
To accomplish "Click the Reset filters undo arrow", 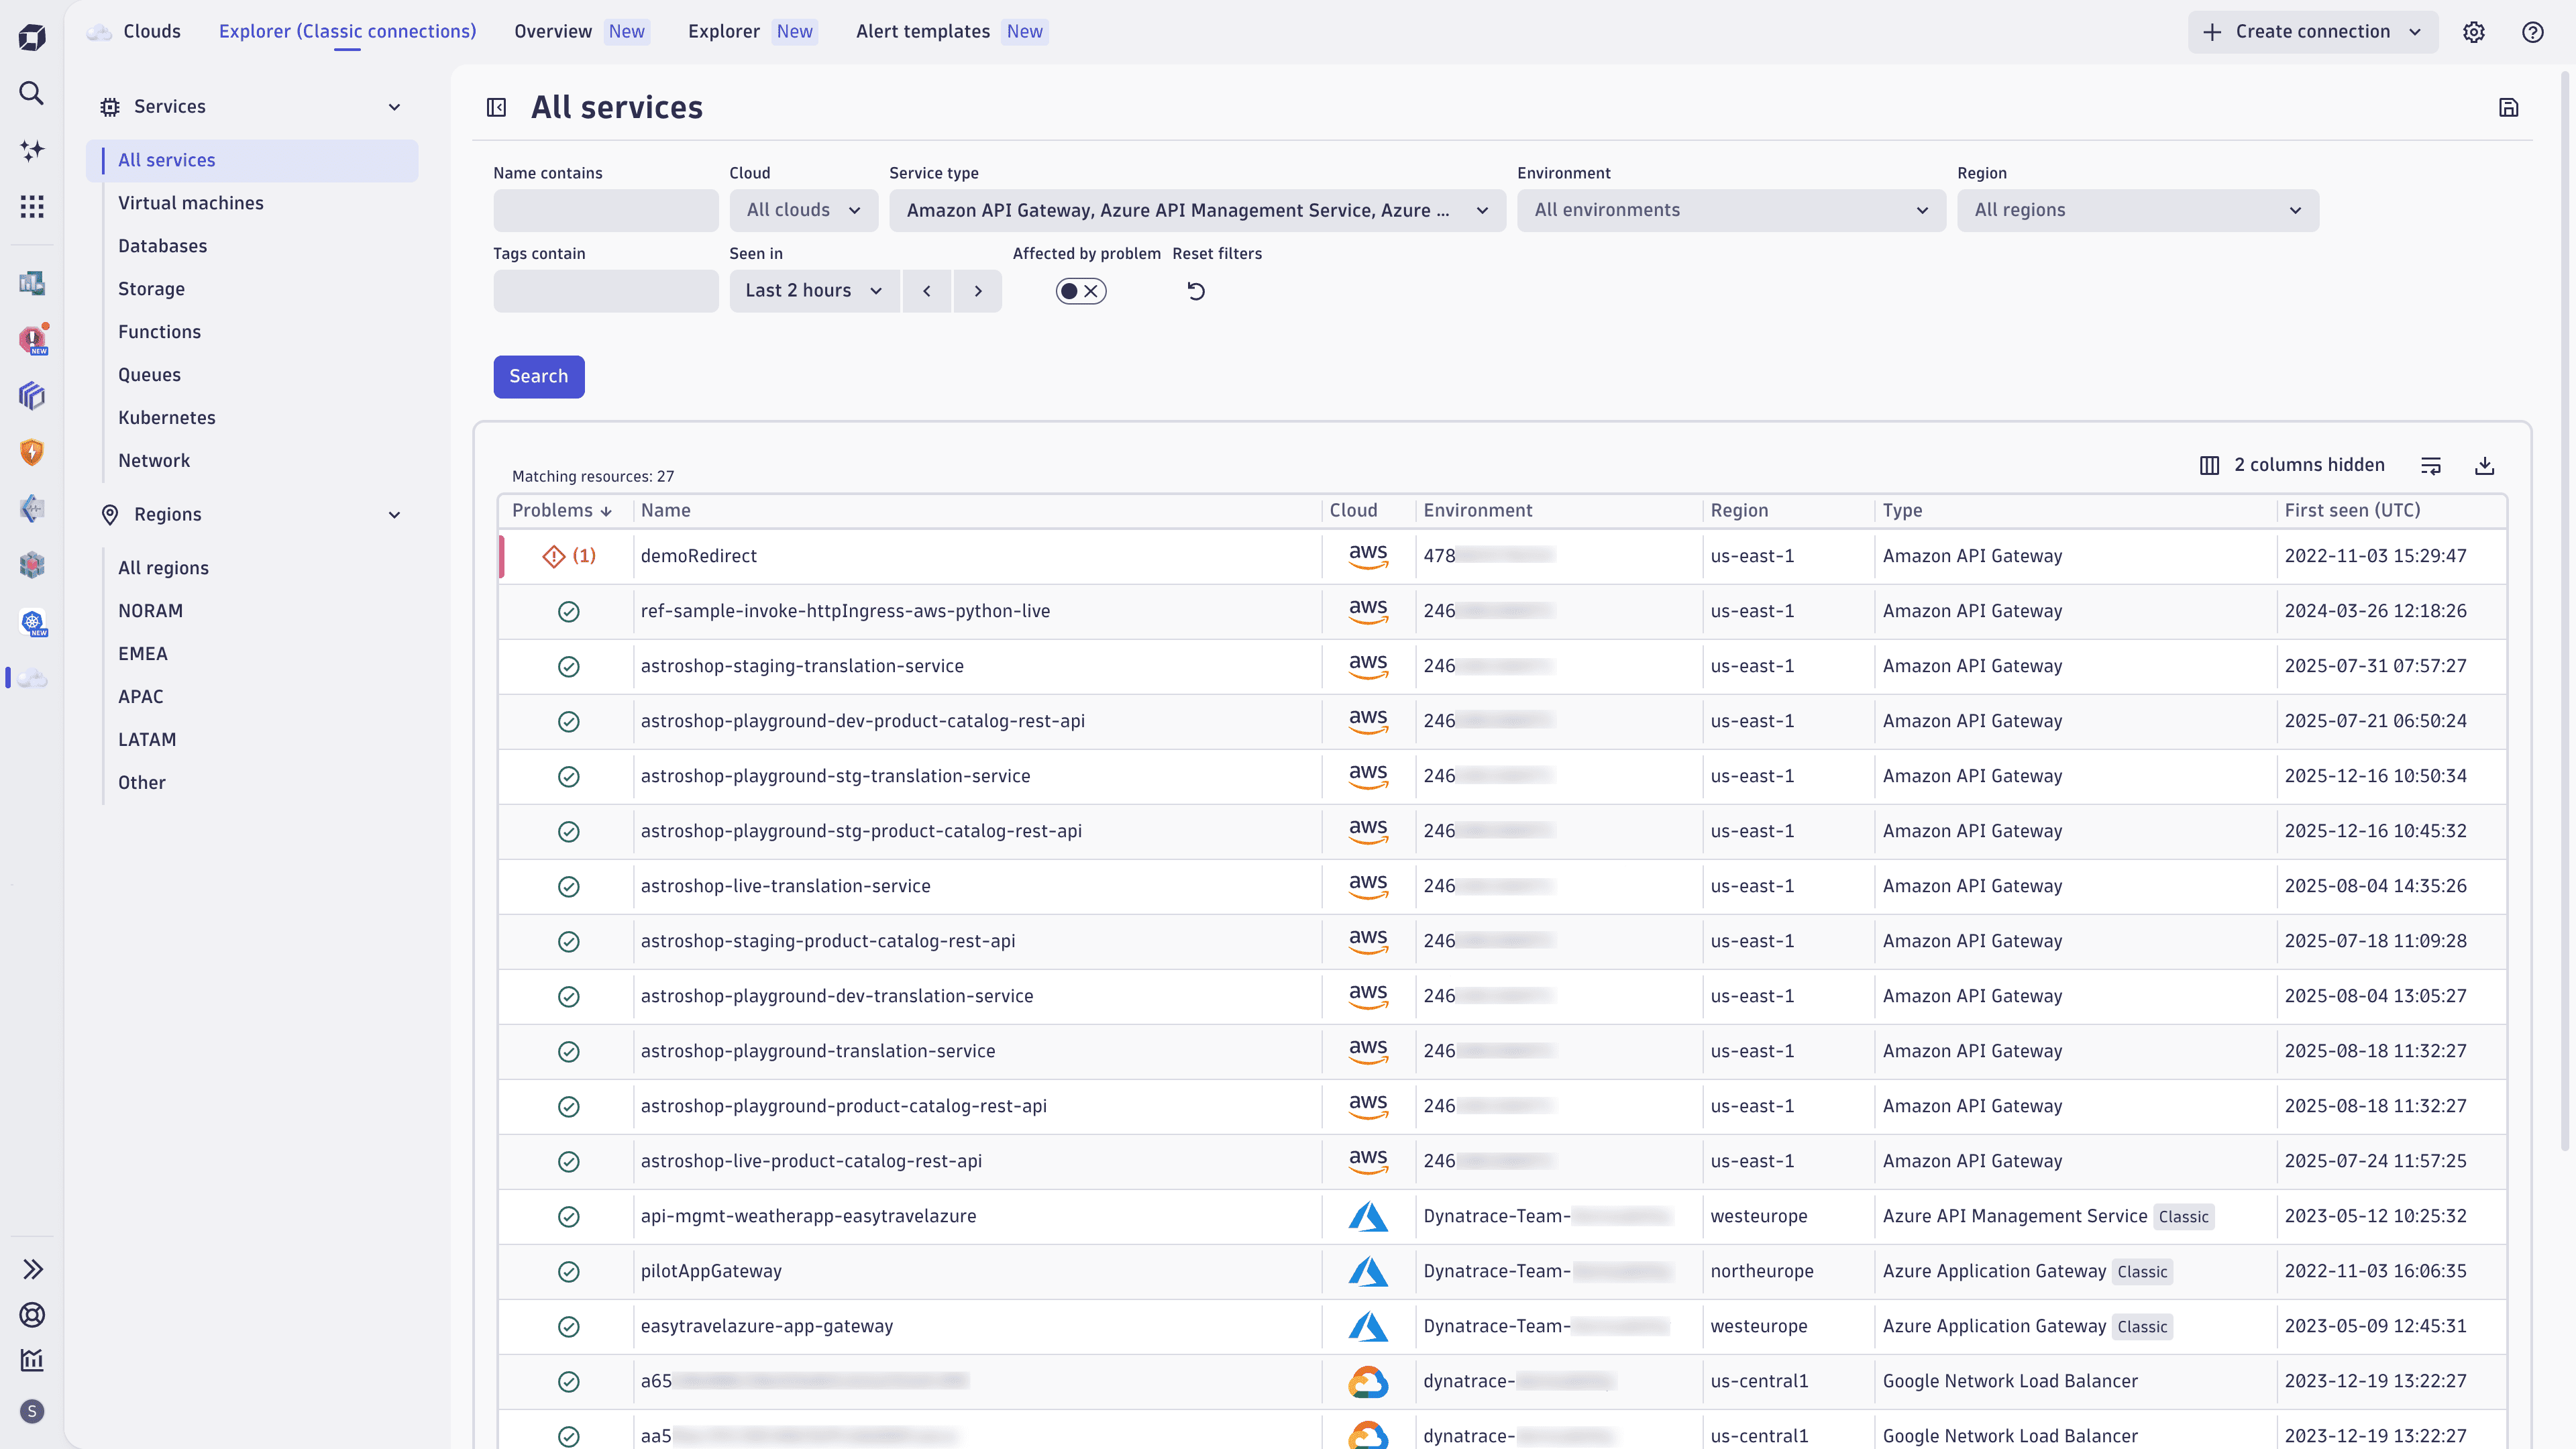I will (x=1196, y=290).
